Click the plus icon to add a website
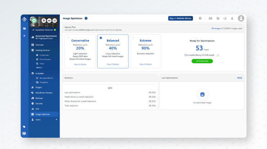 24,36
